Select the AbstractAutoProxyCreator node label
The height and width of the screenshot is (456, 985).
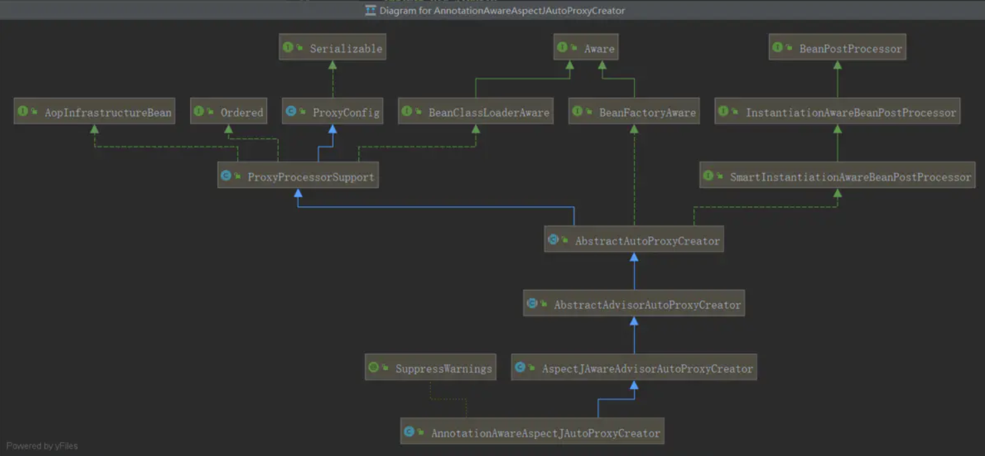tap(647, 241)
